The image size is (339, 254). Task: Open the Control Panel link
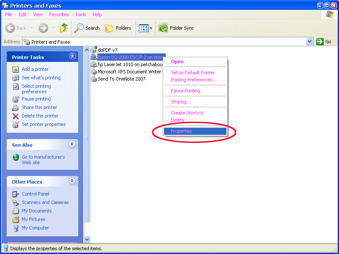(x=35, y=194)
